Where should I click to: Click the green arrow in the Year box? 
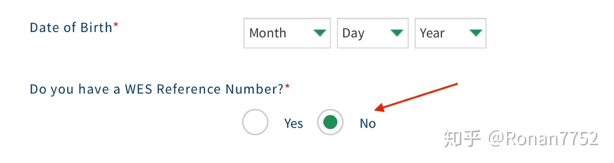click(x=475, y=33)
